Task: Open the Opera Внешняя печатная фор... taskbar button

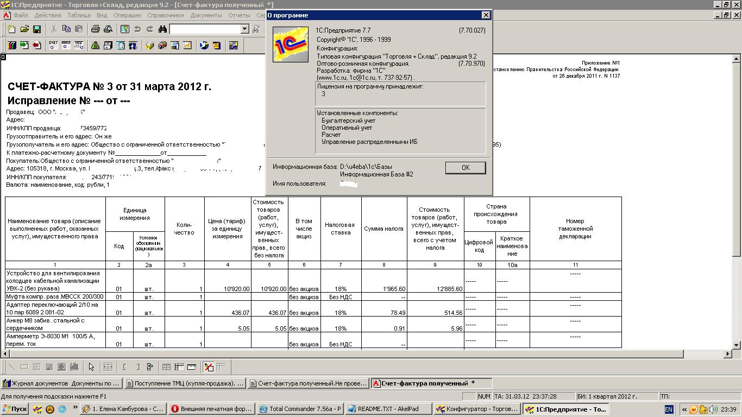Action: [x=212, y=409]
